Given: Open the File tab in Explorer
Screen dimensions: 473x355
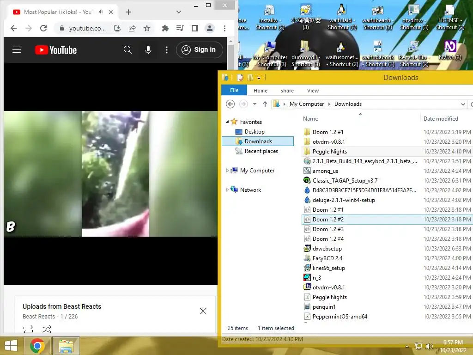Looking at the screenshot, I should 234,90.
